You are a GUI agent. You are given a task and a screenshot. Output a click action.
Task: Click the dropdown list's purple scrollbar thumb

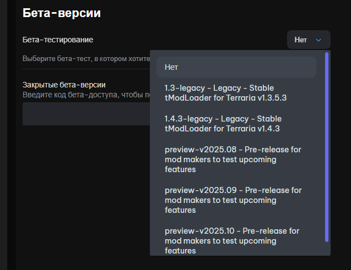[x=327, y=146]
